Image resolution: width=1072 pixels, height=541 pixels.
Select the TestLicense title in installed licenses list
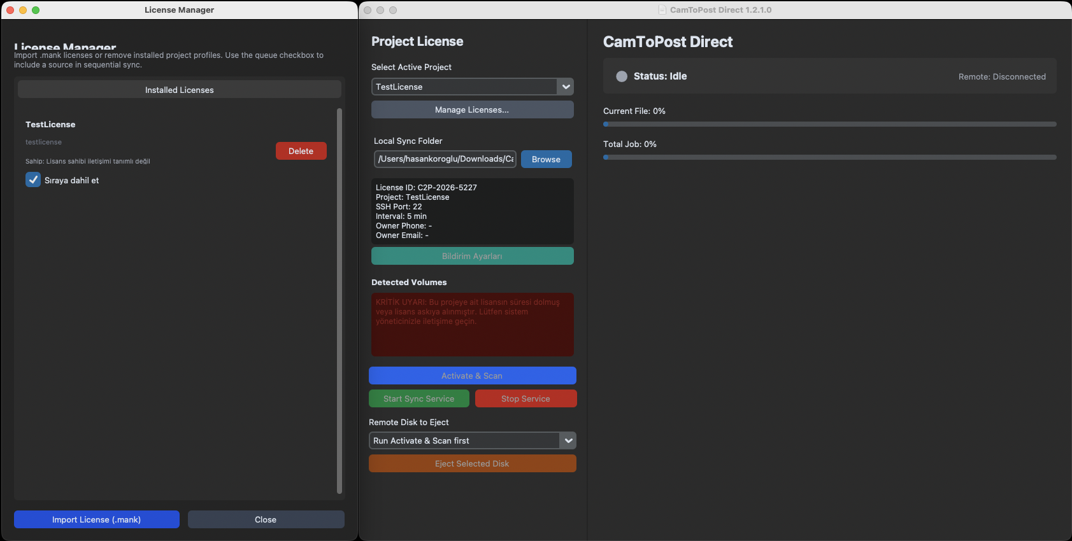[50, 124]
